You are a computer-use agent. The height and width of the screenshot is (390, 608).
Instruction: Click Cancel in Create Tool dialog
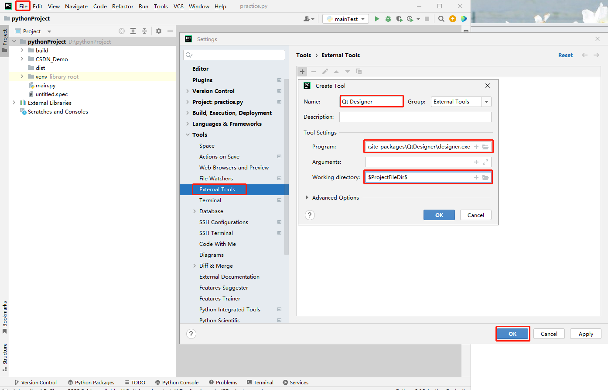tap(476, 215)
